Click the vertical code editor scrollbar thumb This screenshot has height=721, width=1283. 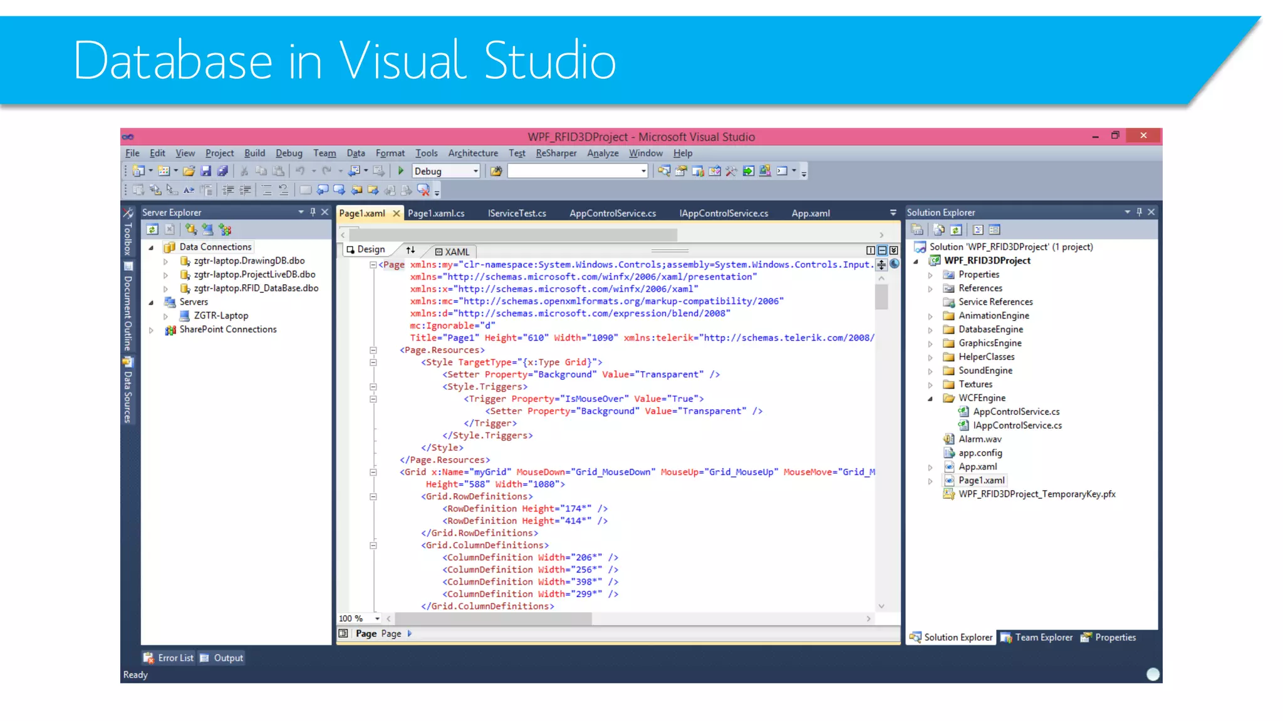point(881,297)
